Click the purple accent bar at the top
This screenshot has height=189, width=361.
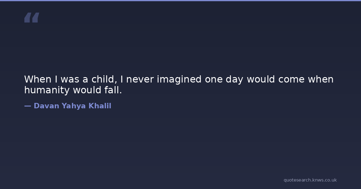[180, 1]
